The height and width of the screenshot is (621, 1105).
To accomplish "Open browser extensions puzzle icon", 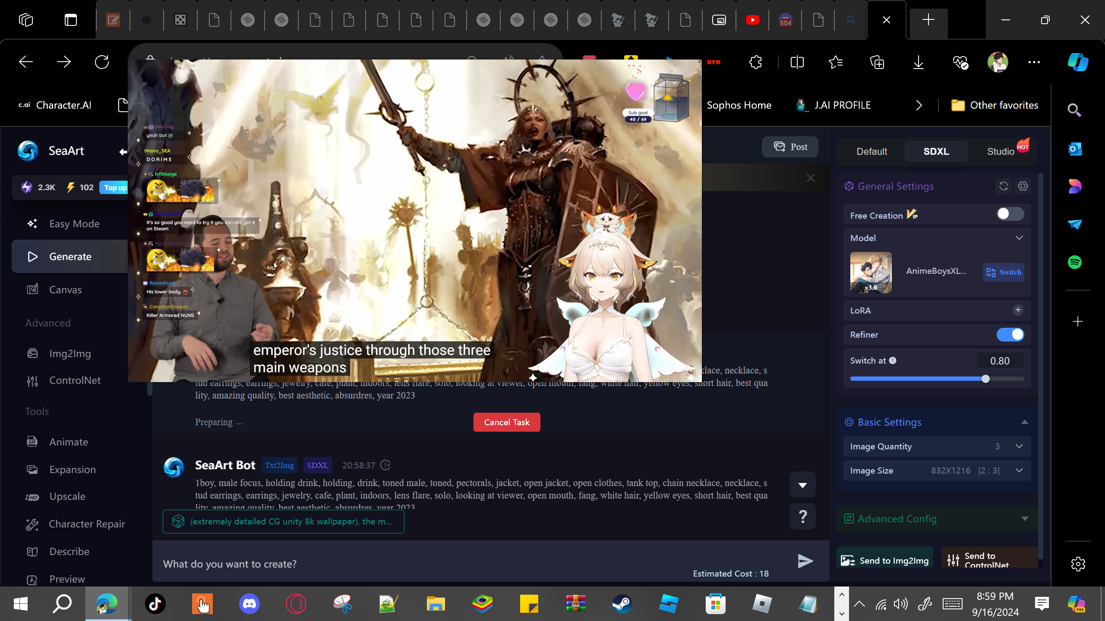I will [x=756, y=62].
